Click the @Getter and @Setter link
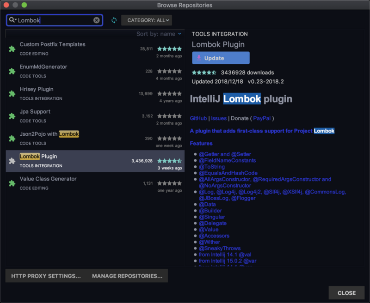Image resolution: width=370 pixels, height=303 pixels. [225, 154]
